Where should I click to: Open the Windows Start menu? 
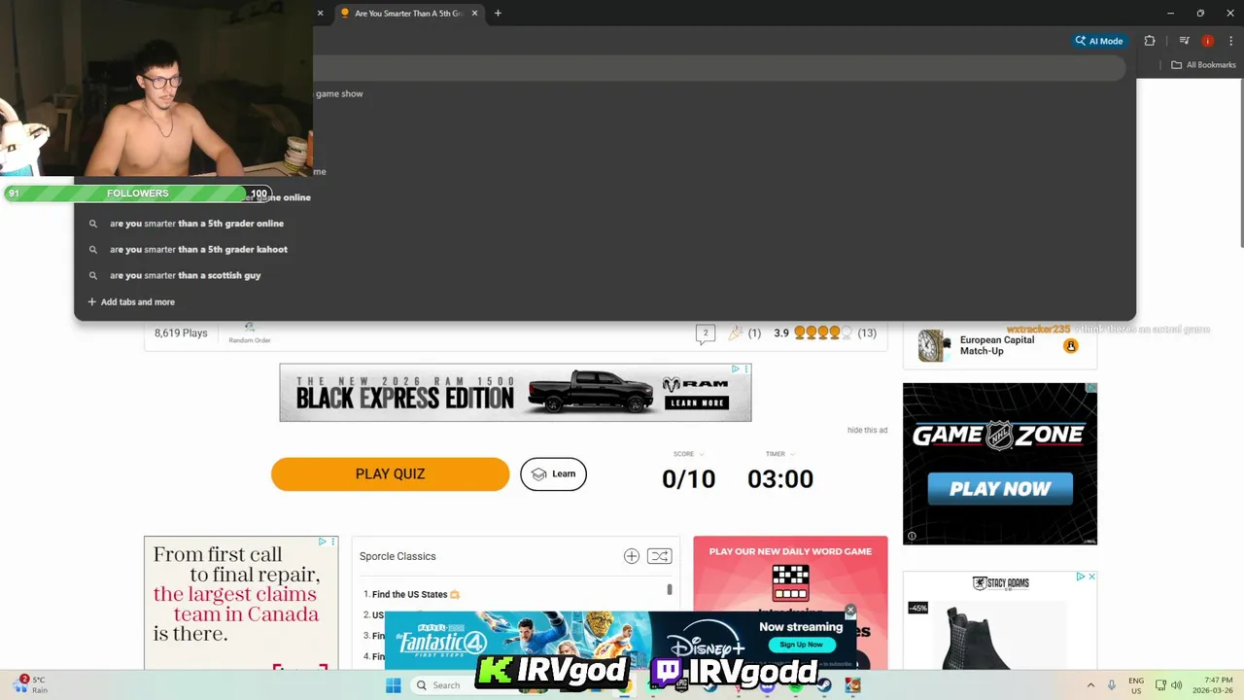pos(393,685)
